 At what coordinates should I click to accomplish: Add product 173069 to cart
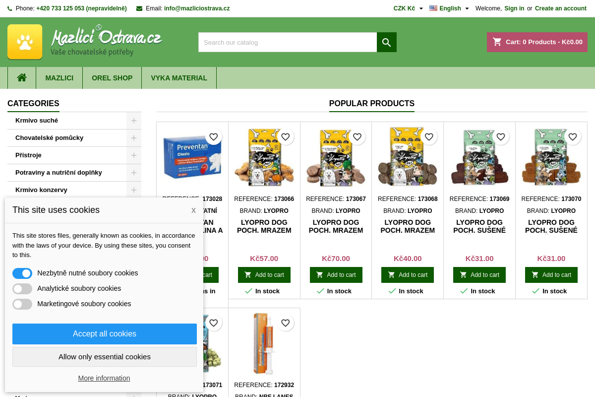coord(479,275)
